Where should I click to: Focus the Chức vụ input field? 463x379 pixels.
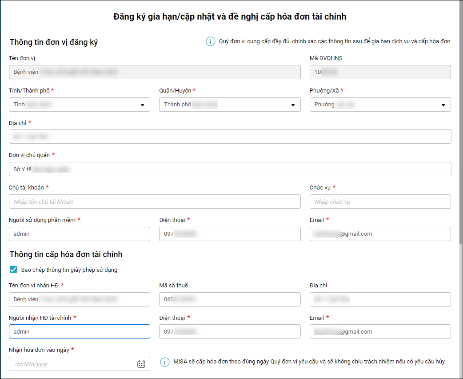[380, 202]
